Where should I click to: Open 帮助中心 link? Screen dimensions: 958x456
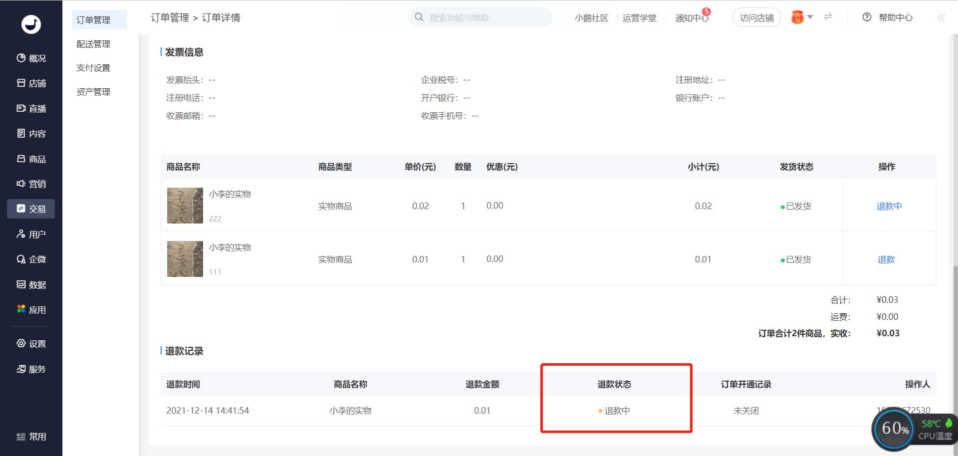point(896,17)
